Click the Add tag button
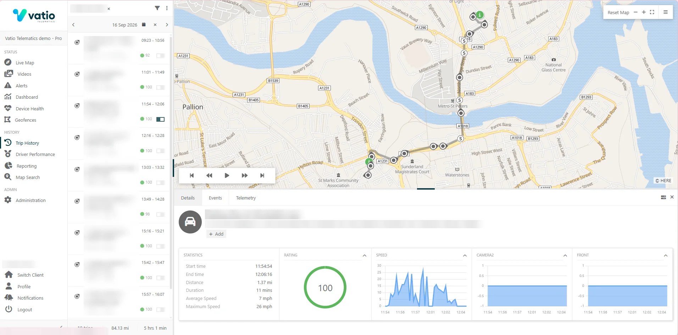The image size is (678, 335). click(216, 234)
